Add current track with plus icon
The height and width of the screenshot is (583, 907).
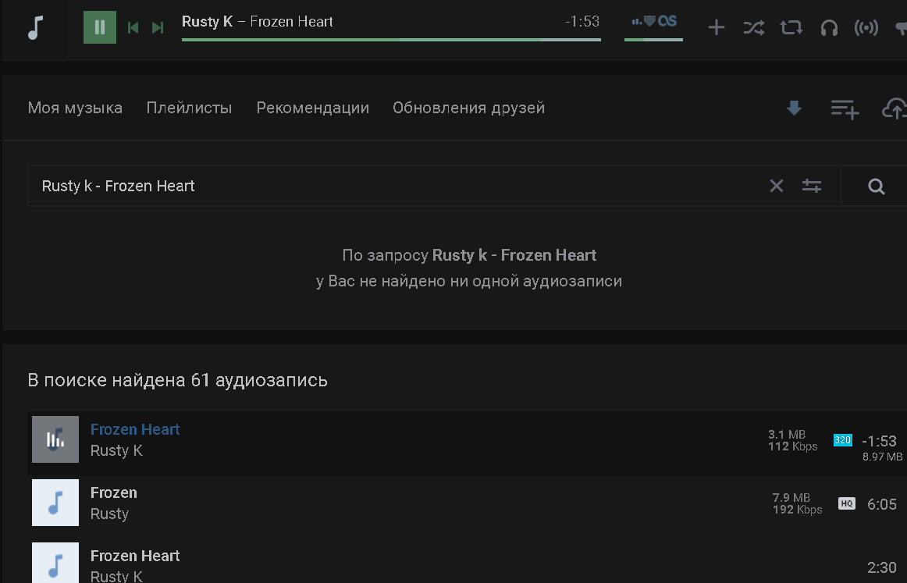716,27
